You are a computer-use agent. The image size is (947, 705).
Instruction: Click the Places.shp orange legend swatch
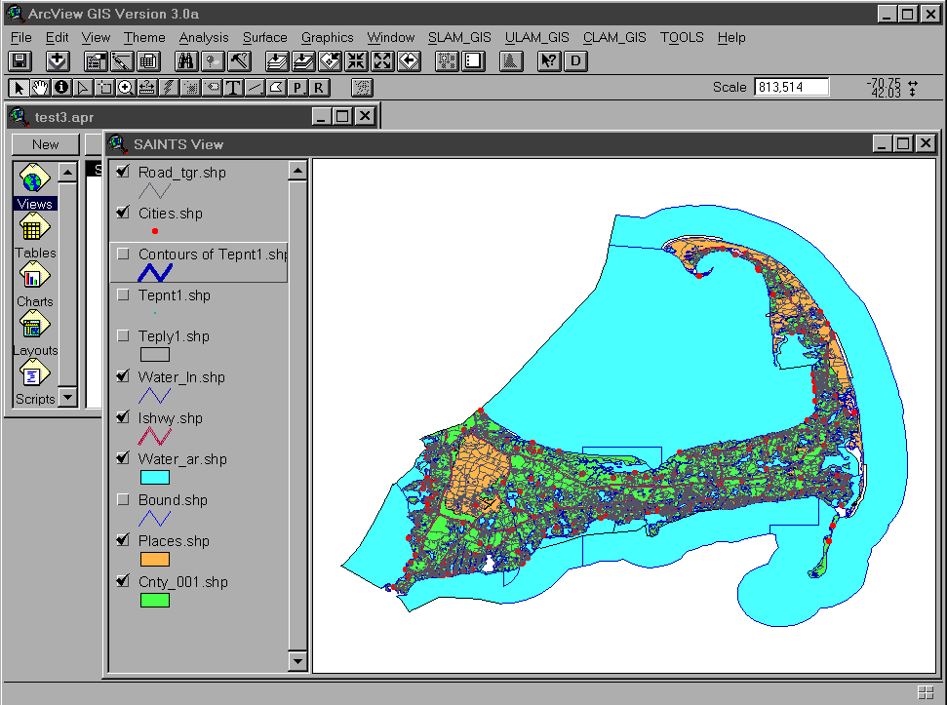click(x=155, y=560)
